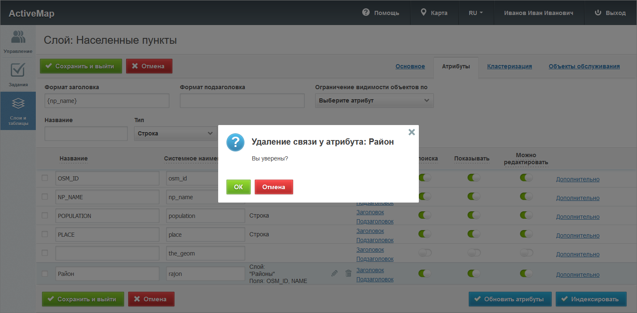Click Дополнительно link for the NP_NAME row
637x313 pixels.
(x=577, y=198)
